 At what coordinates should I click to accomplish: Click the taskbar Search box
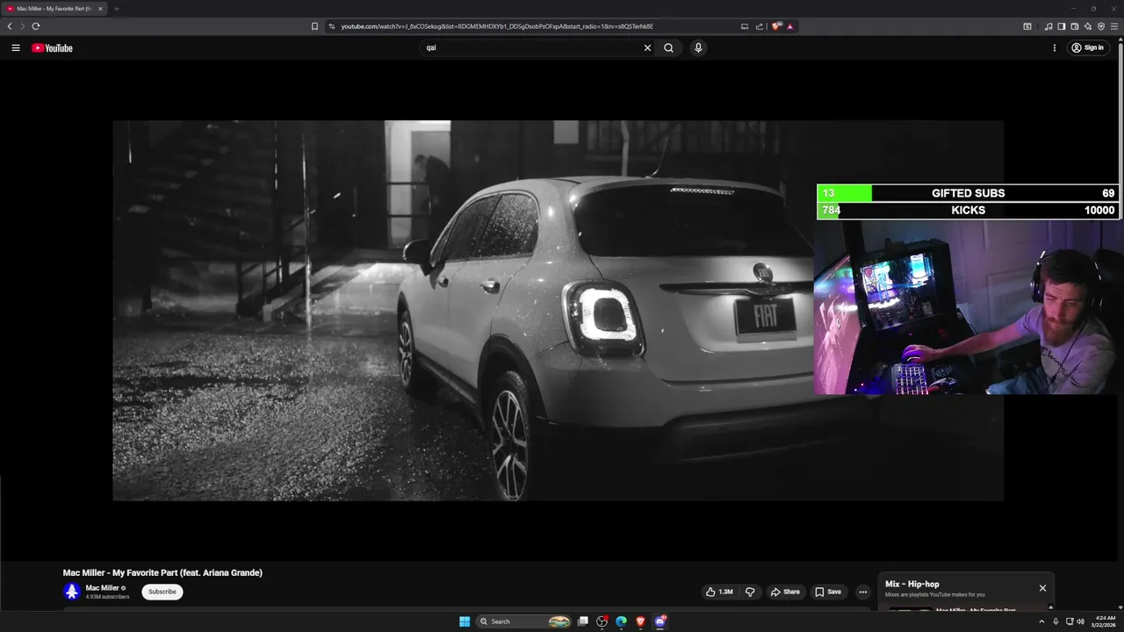[x=524, y=621]
